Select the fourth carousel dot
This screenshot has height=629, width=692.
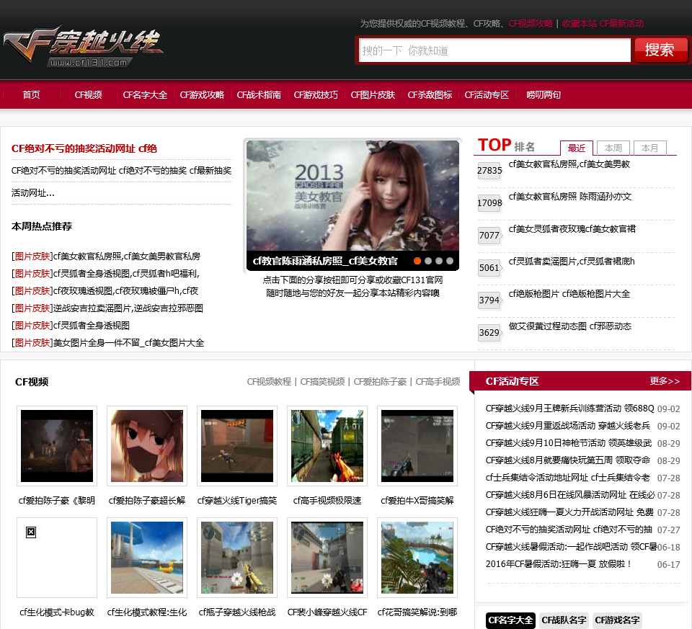pyautogui.click(x=450, y=261)
